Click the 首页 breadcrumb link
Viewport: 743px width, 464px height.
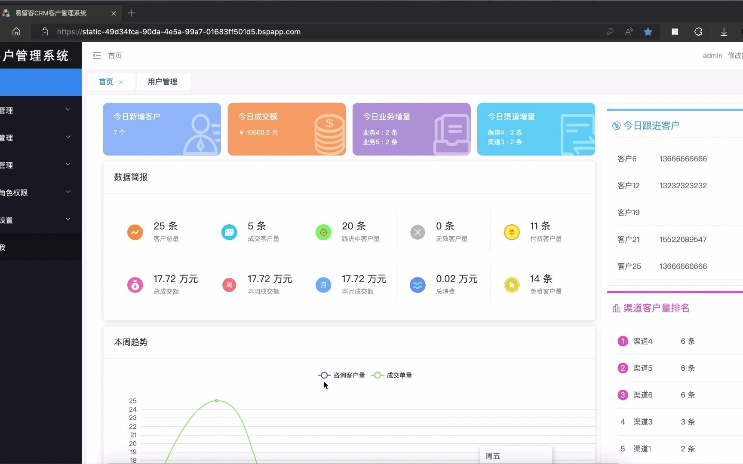click(115, 55)
